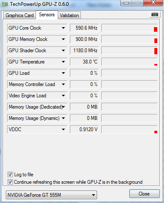164x203 pixels.
Task: Click the GPU Core Clock history graph
Action: pos(129,28)
